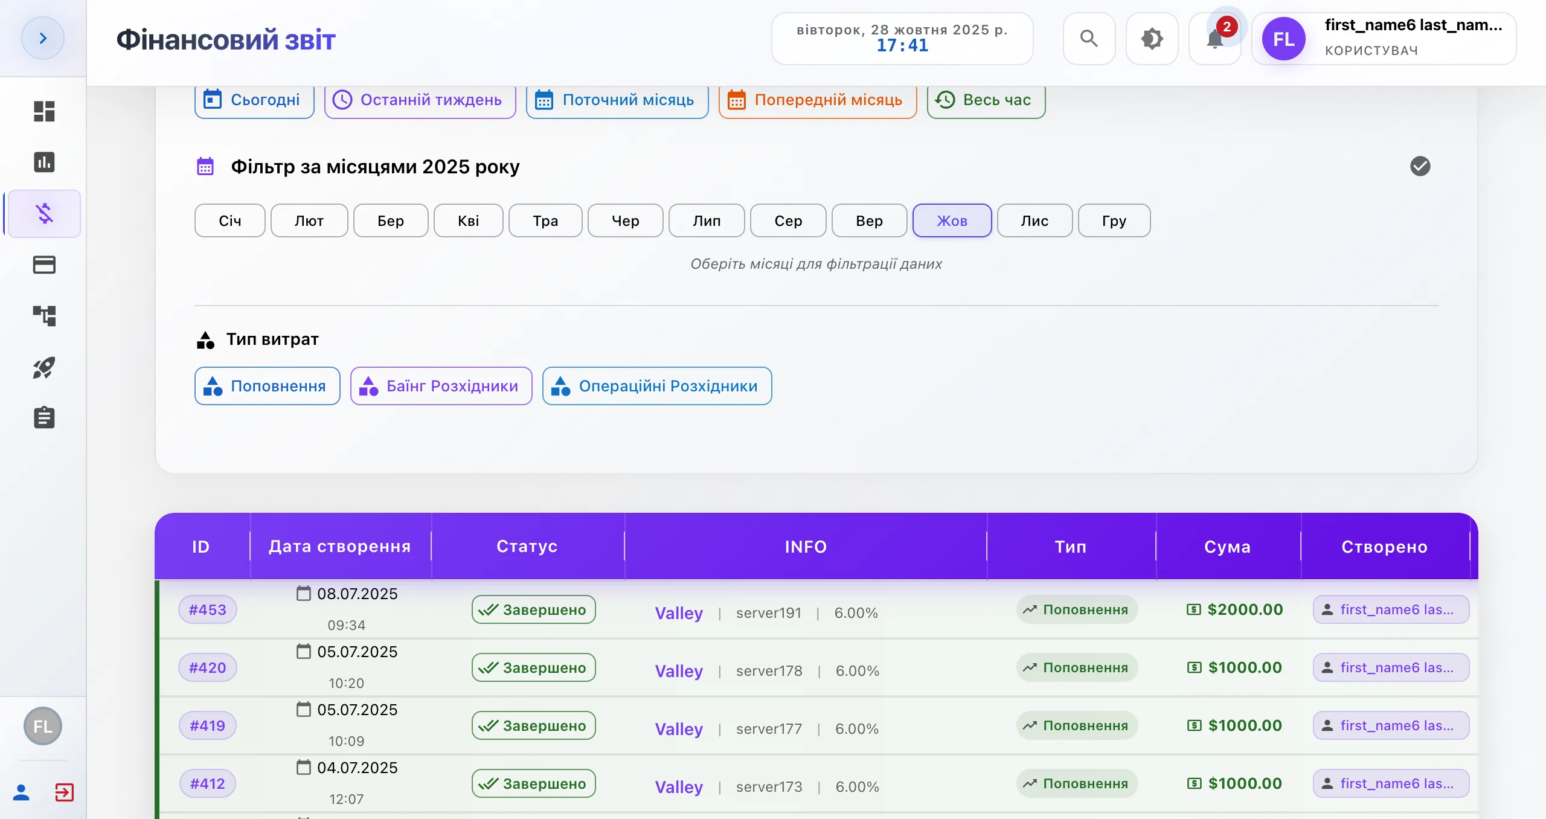
Task: Select the Попередній місяць period filter
Action: [818, 100]
